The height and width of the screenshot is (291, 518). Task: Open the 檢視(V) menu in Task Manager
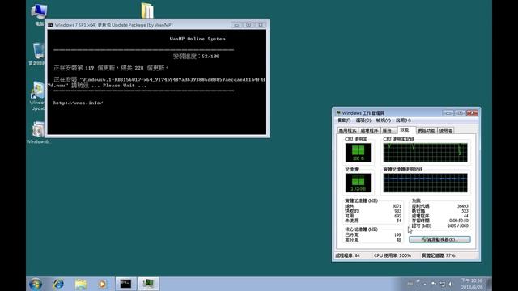[x=383, y=120]
